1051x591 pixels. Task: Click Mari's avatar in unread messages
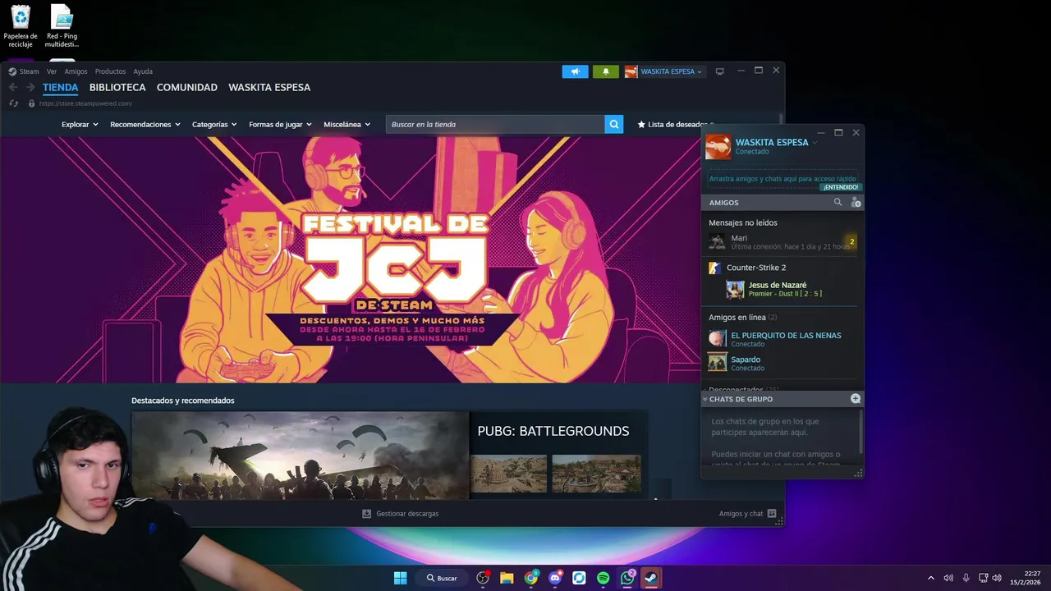717,241
